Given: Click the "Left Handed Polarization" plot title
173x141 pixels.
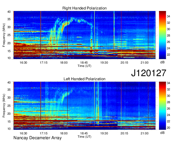Looking at the screenshot, I should tap(84, 79).
